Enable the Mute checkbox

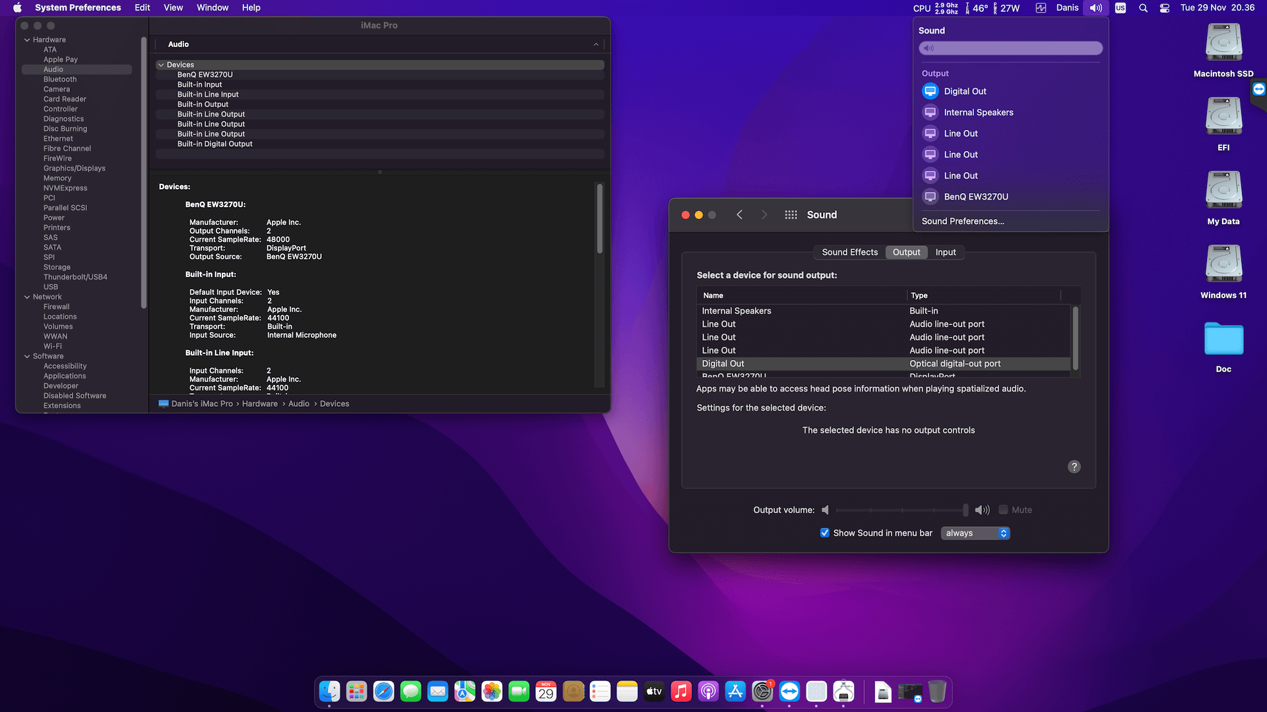(x=1003, y=510)
